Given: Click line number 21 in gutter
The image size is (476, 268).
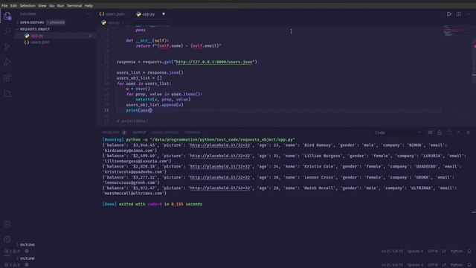Looking at the screenshot, I should click(x=106, y=110).
